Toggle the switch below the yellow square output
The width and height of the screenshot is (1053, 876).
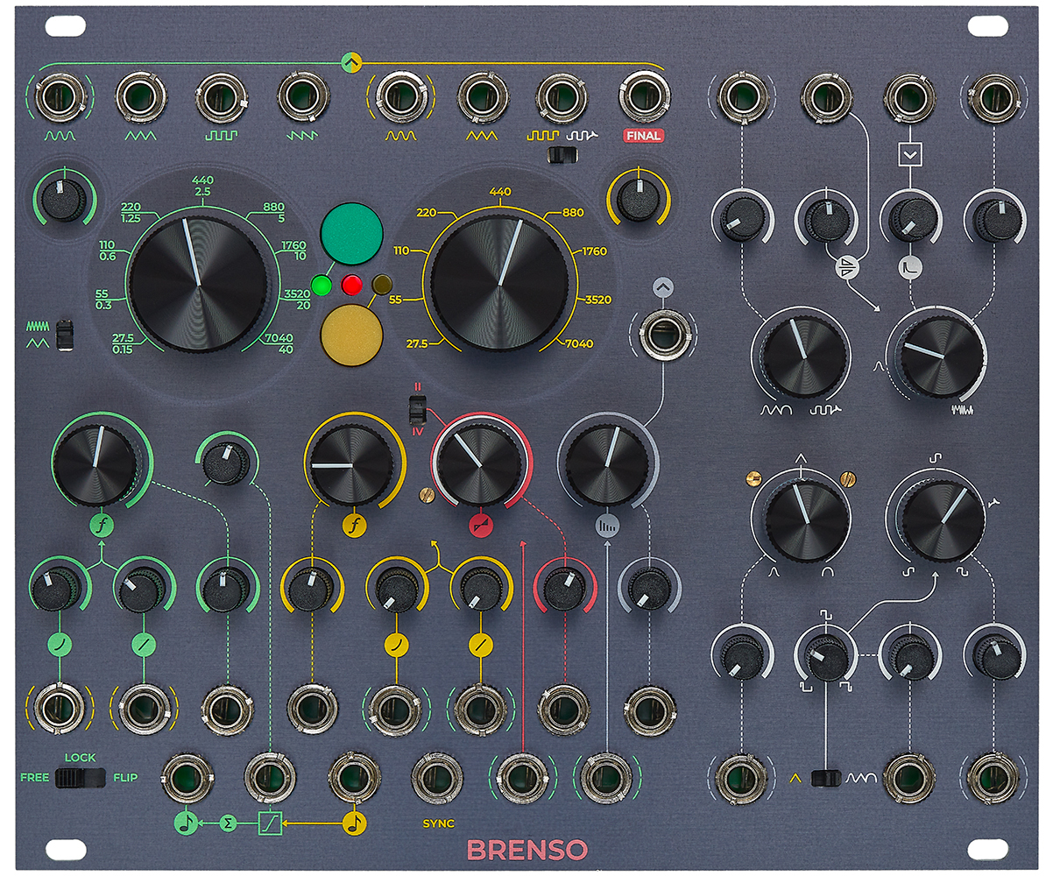[x=562, y=156]
